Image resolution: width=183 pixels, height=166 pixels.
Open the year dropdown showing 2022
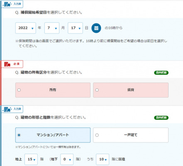[26, 28]
